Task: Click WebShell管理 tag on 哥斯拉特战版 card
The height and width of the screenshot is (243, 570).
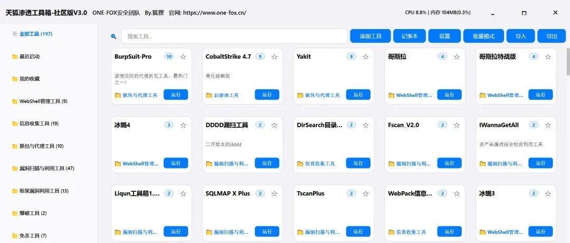Action: tap(505, 95)
